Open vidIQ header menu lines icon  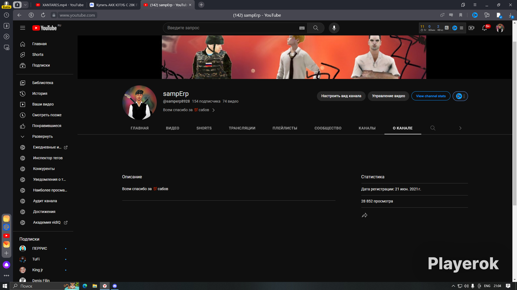pos(461,28)
